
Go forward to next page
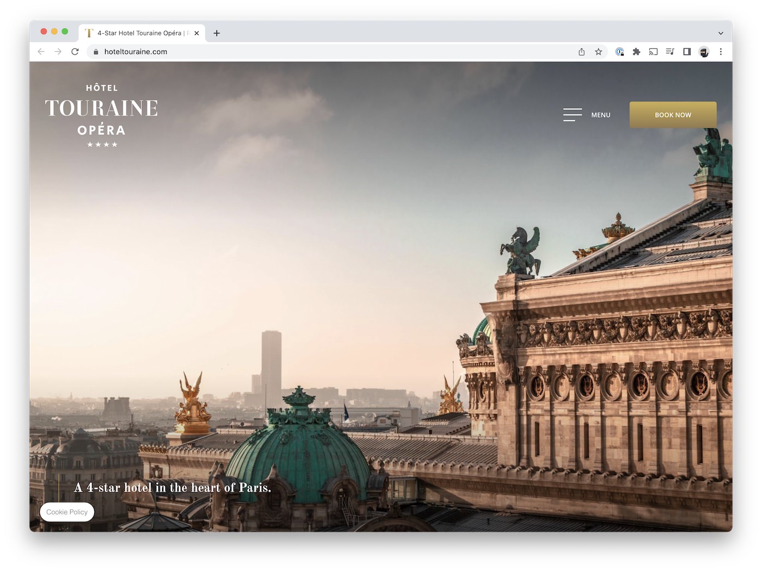[x=58, y=52]
